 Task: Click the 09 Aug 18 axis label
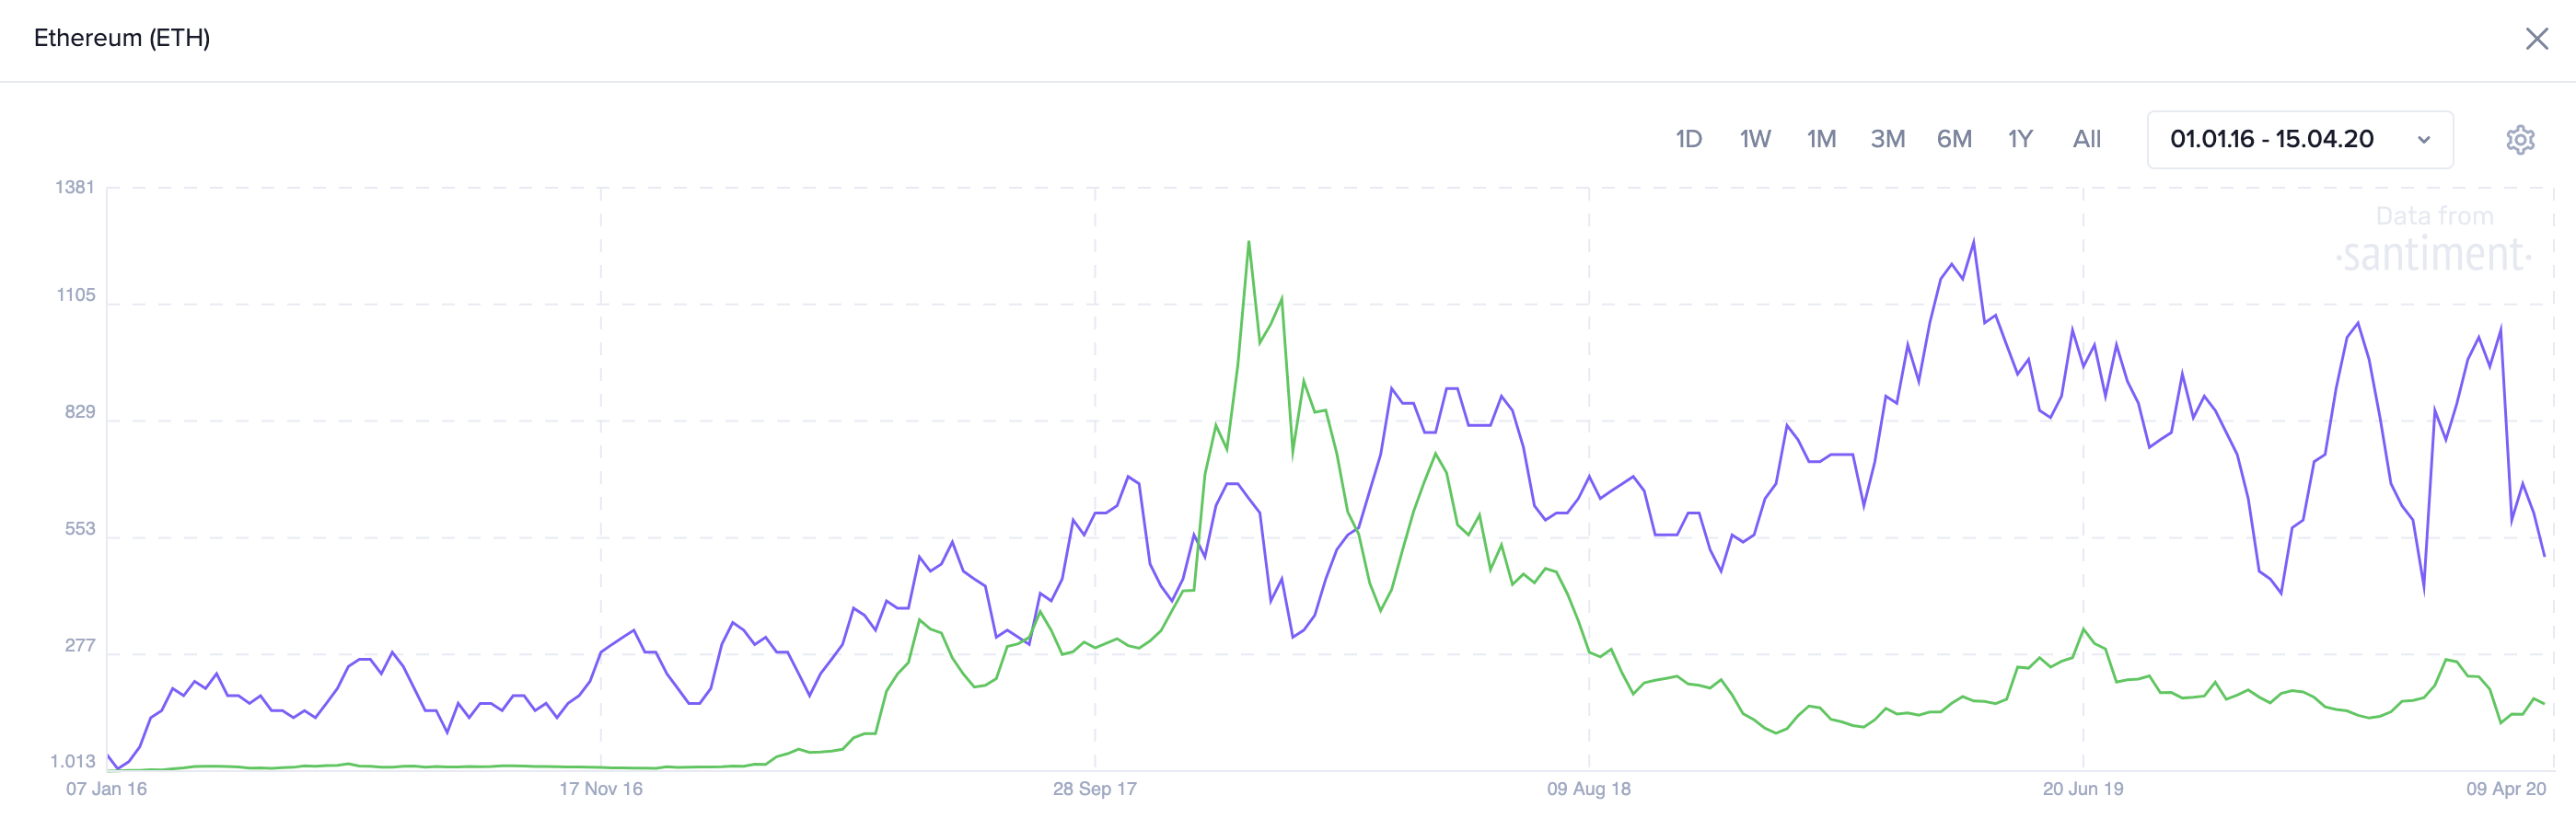pos(1588,789)
